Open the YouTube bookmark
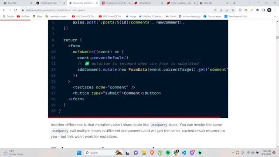Viewport: 279px width, 157px height. 23,17
